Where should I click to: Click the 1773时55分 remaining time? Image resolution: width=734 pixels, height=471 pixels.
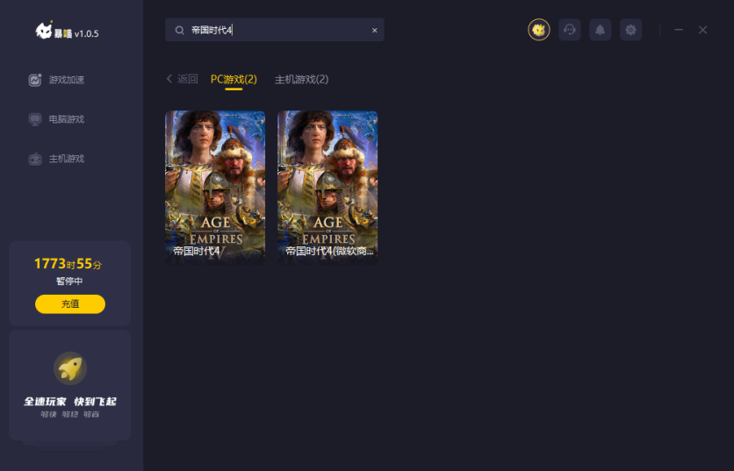coord(68,264)
